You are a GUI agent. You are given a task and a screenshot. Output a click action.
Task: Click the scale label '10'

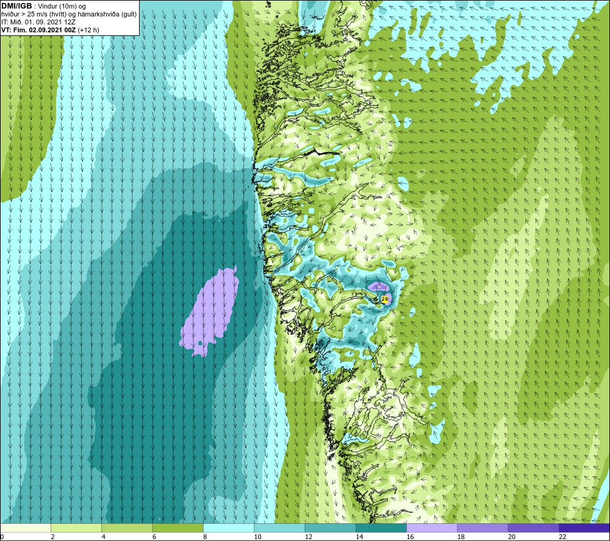click(257, 537)
